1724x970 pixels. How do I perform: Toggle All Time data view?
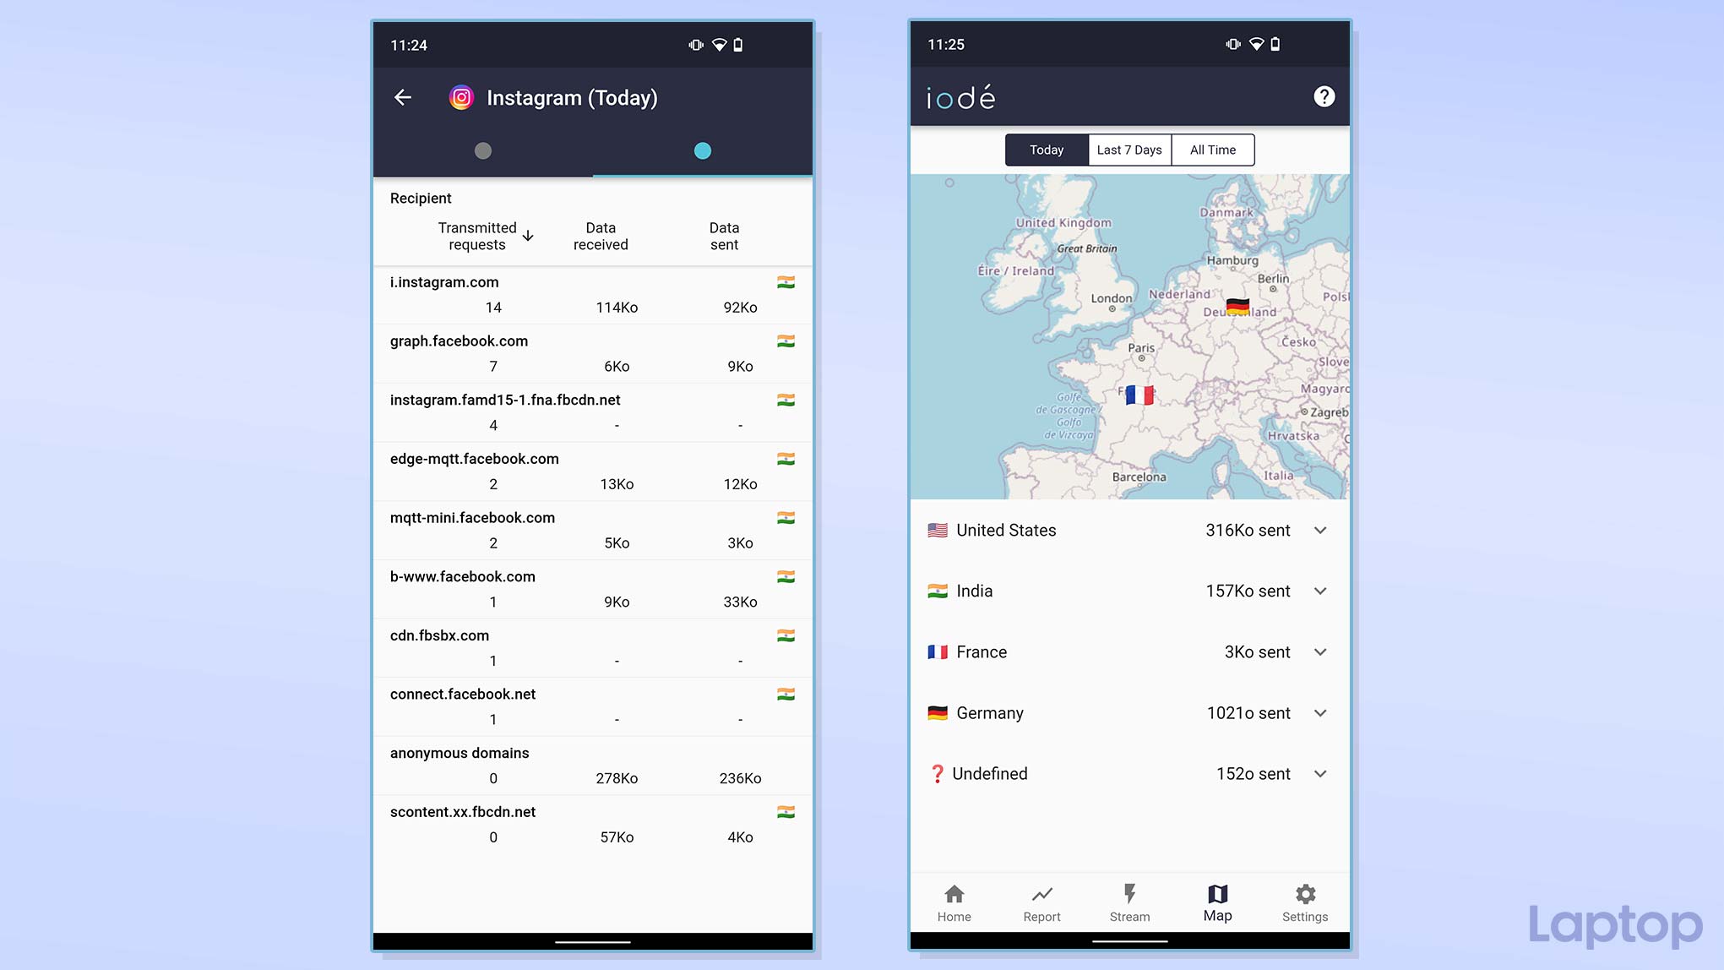pos(1210,150)
